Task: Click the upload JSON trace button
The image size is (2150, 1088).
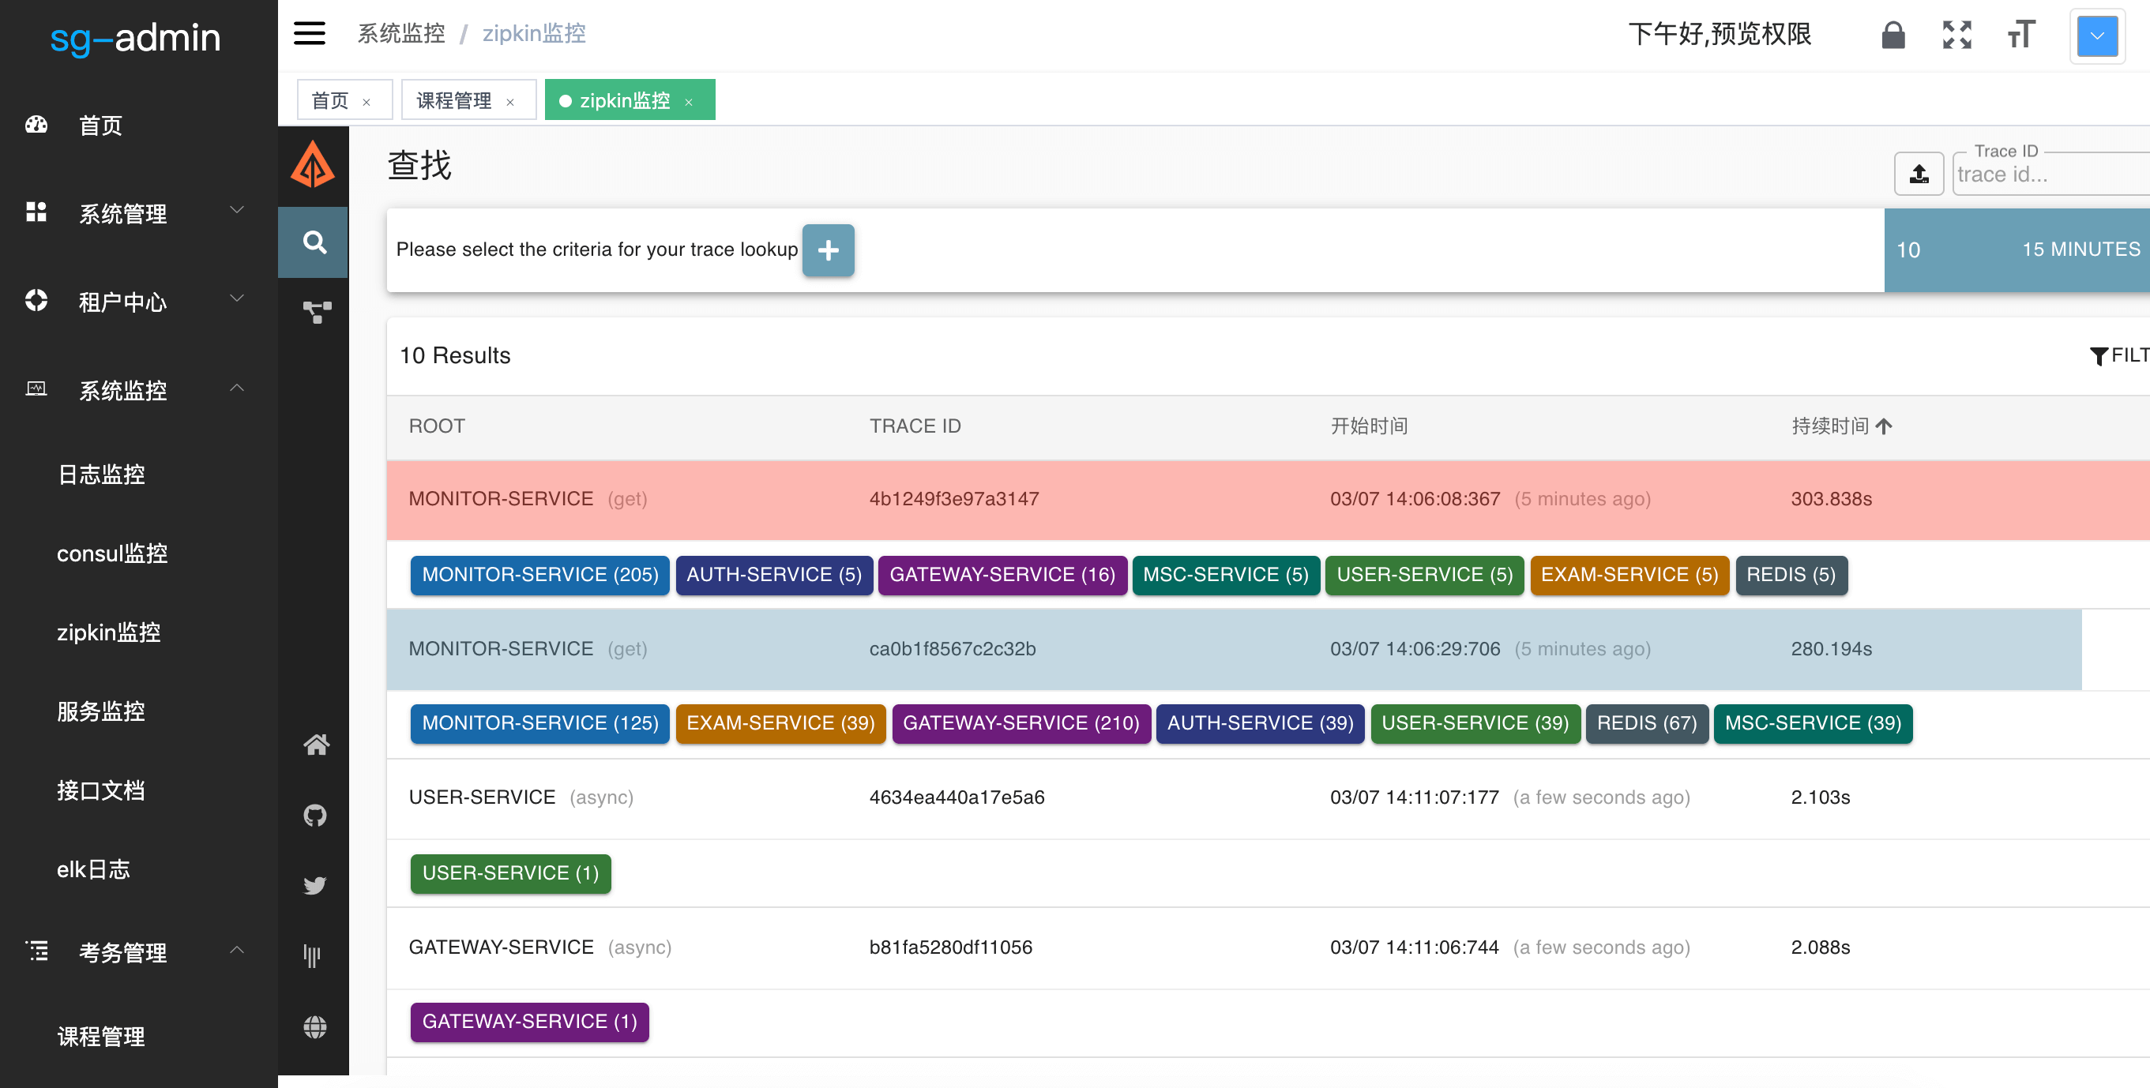Action: tap(1918, 174)
